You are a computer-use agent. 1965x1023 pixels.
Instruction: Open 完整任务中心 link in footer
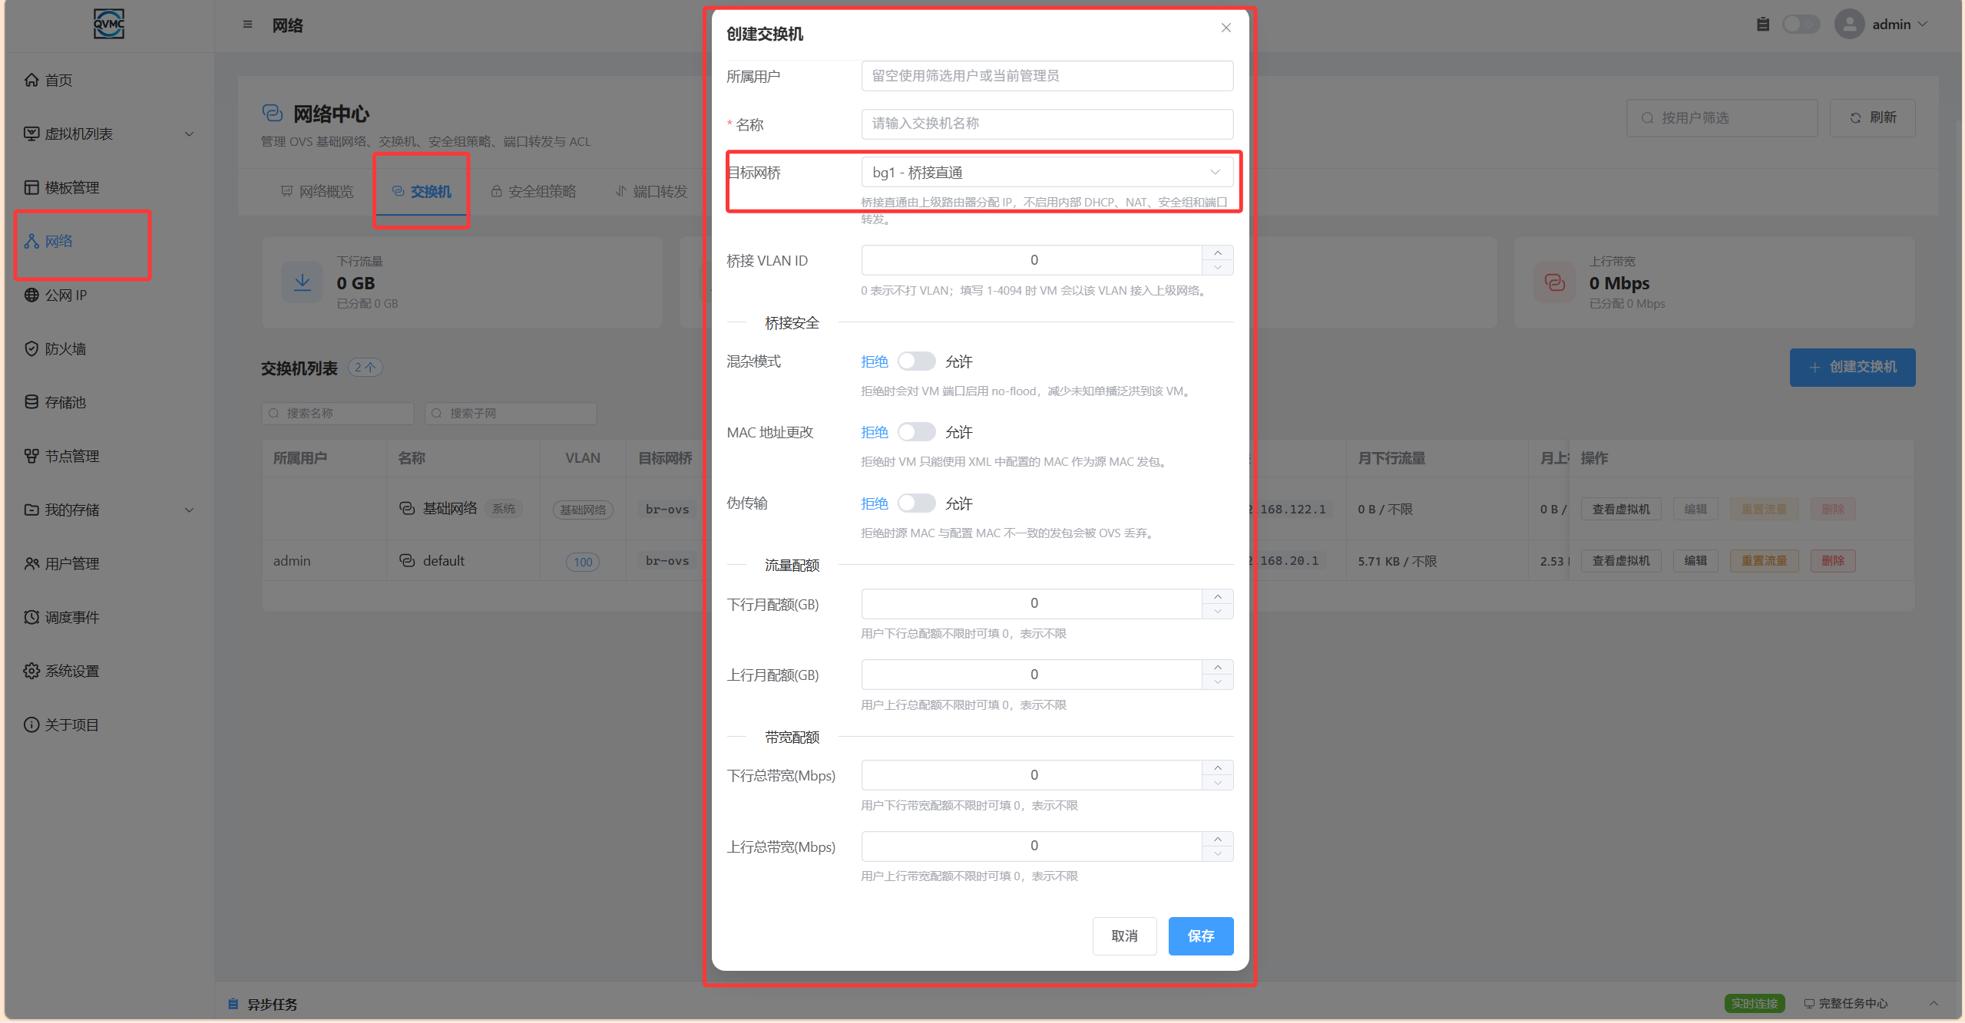(1846, 1003)
